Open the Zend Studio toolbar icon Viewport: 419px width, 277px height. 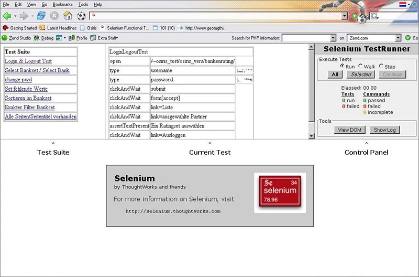5,38
